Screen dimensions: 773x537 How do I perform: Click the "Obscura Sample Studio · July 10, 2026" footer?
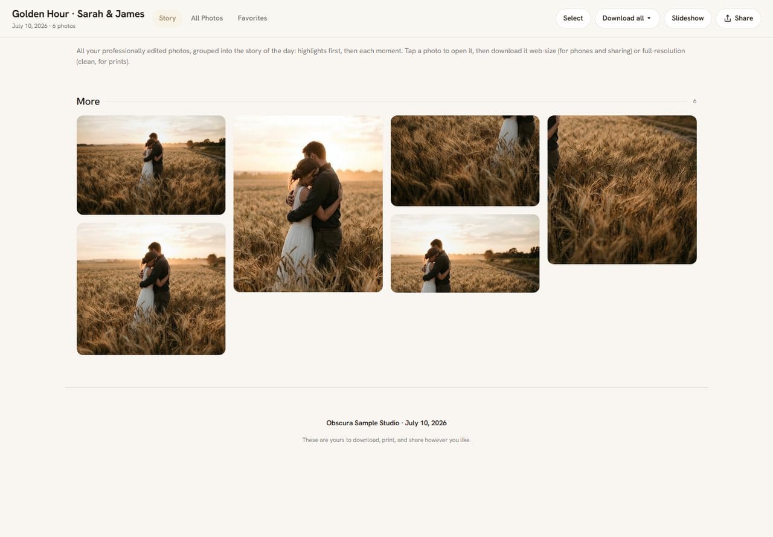pos(386,423)
